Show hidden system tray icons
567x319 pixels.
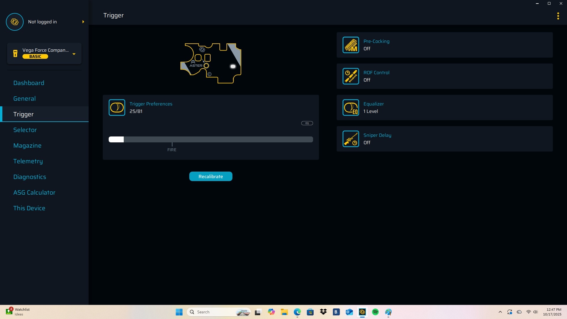point(500,312)
